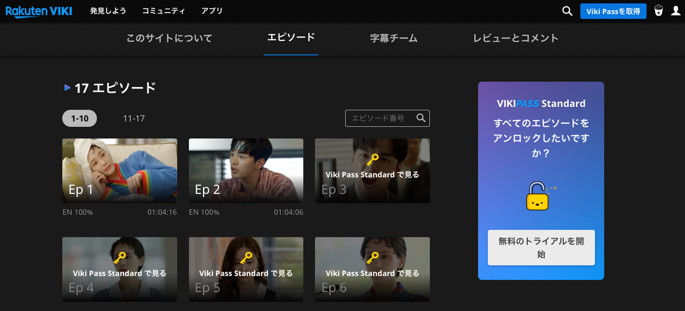Screen dimensions: 685x311
Task: Click the key icon on Ep 3
Action: 372,160
